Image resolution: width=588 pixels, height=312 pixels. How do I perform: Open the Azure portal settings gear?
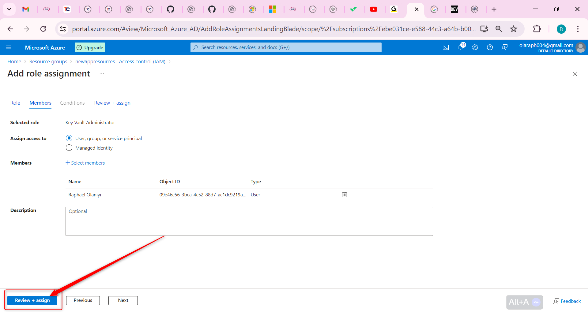click(475, 47)
